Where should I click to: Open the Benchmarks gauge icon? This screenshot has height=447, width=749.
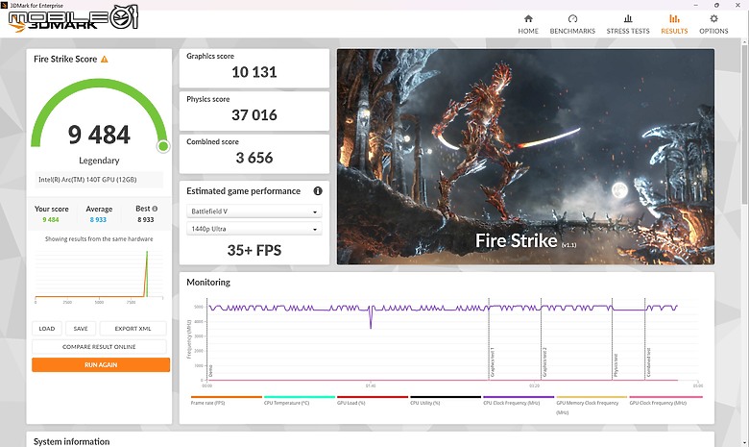(572, 18)
